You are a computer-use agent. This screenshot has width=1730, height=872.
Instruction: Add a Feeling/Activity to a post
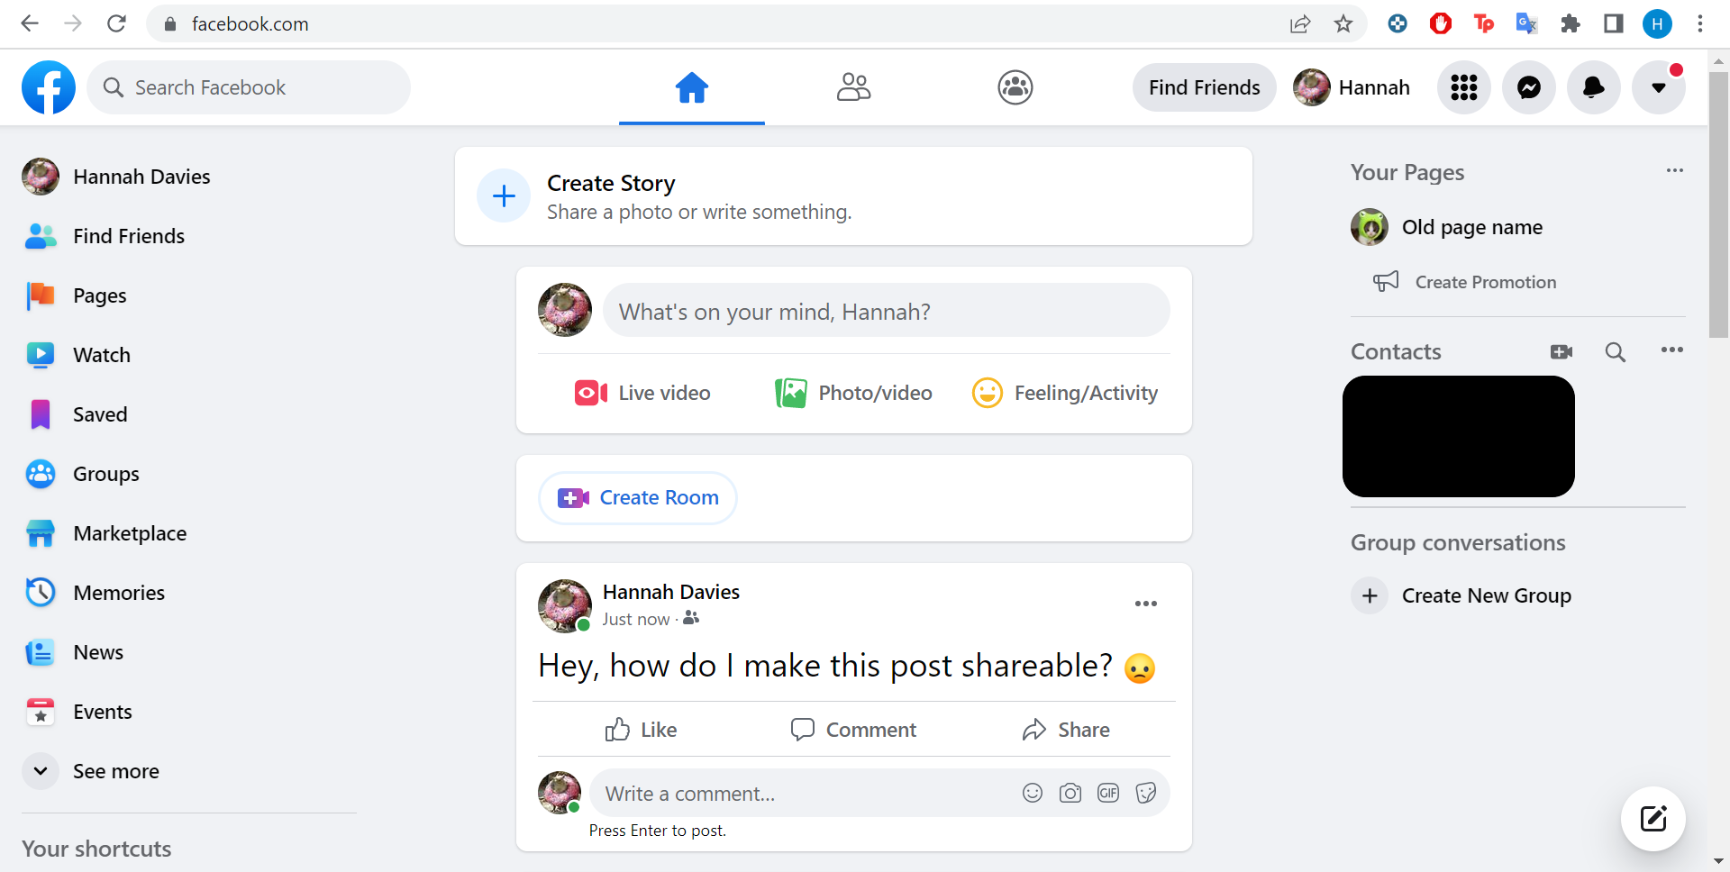[1065, 393]
